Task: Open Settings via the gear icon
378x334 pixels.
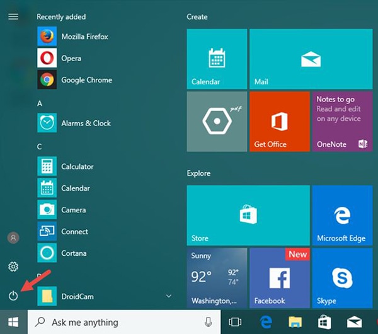Action: (x=13, y=267)
